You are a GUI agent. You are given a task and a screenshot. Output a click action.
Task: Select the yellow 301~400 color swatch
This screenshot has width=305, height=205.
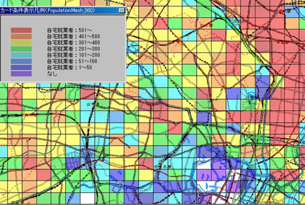21,43
